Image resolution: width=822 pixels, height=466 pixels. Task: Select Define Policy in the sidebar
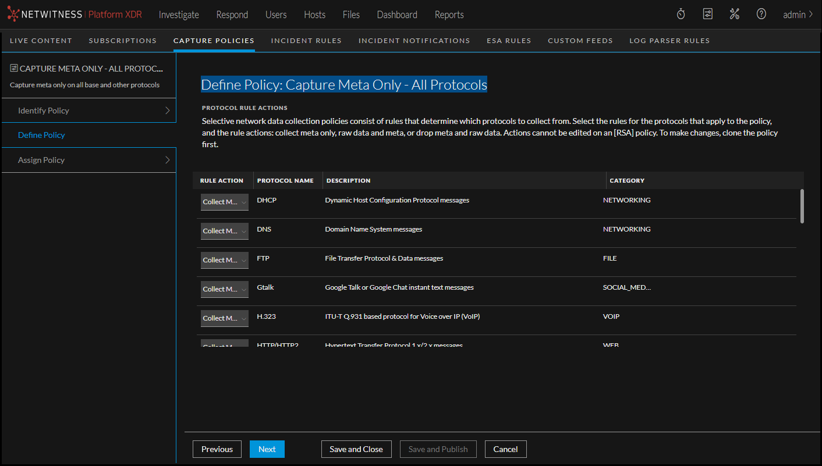[x=41, y=134]
